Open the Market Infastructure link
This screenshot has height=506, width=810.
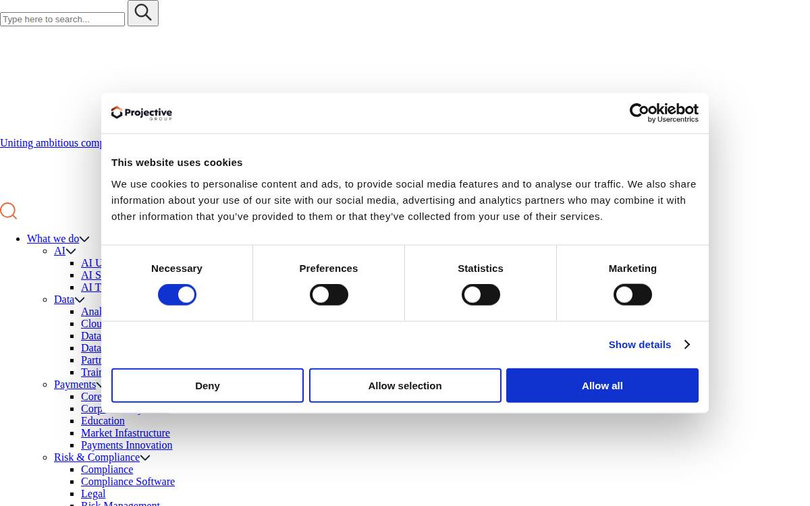(126, 433)
